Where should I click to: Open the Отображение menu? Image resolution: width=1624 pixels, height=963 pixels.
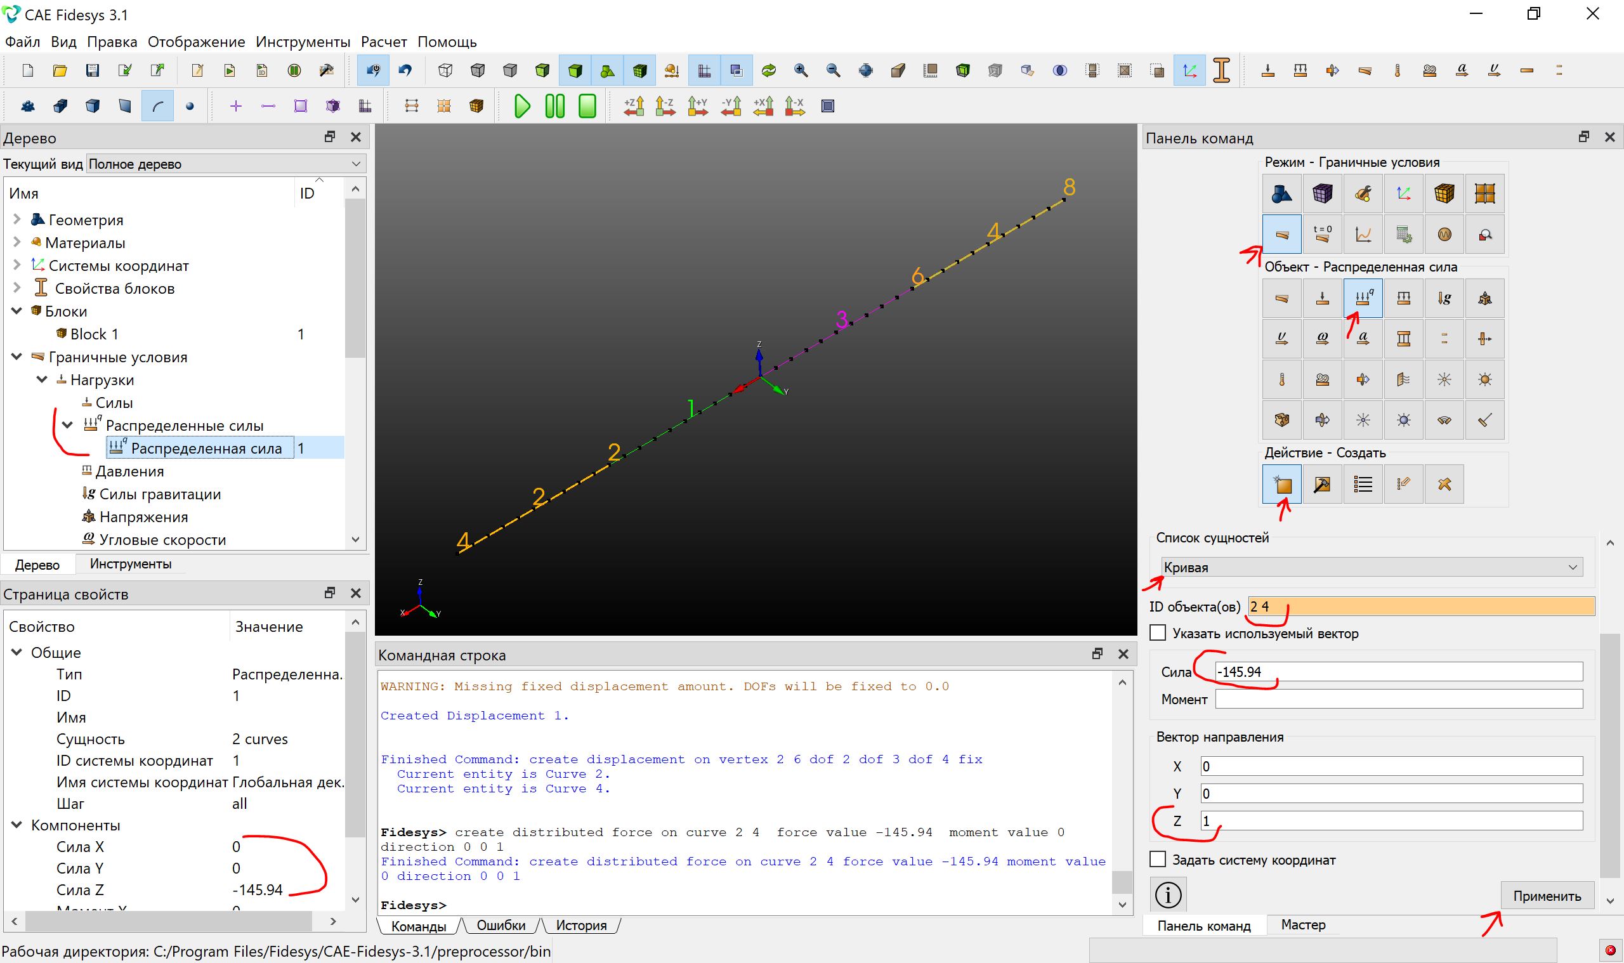pos(197,41)
